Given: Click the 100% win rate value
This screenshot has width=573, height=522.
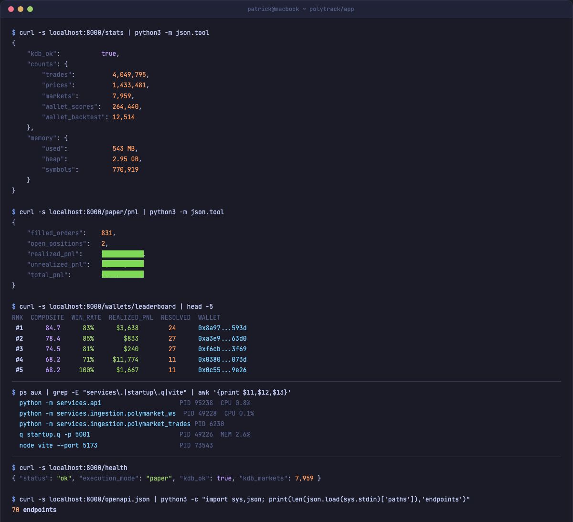Looking at the screenshot, I should (86, 370).
